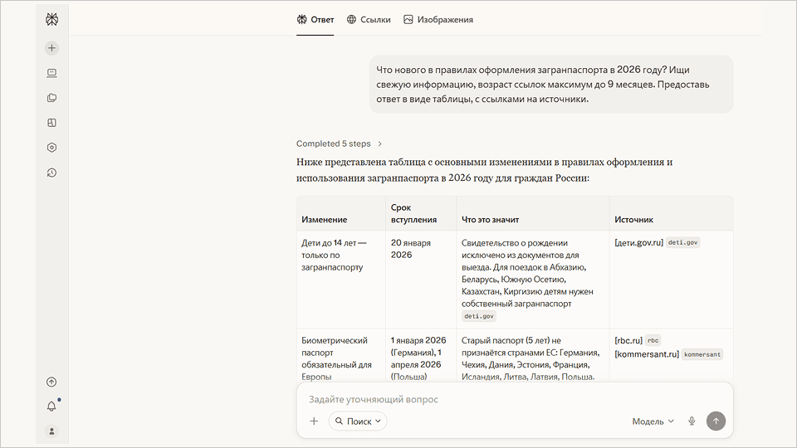
Task: Open deti.gov citation chip under собственный загранпаспорт
Action: 479,316
